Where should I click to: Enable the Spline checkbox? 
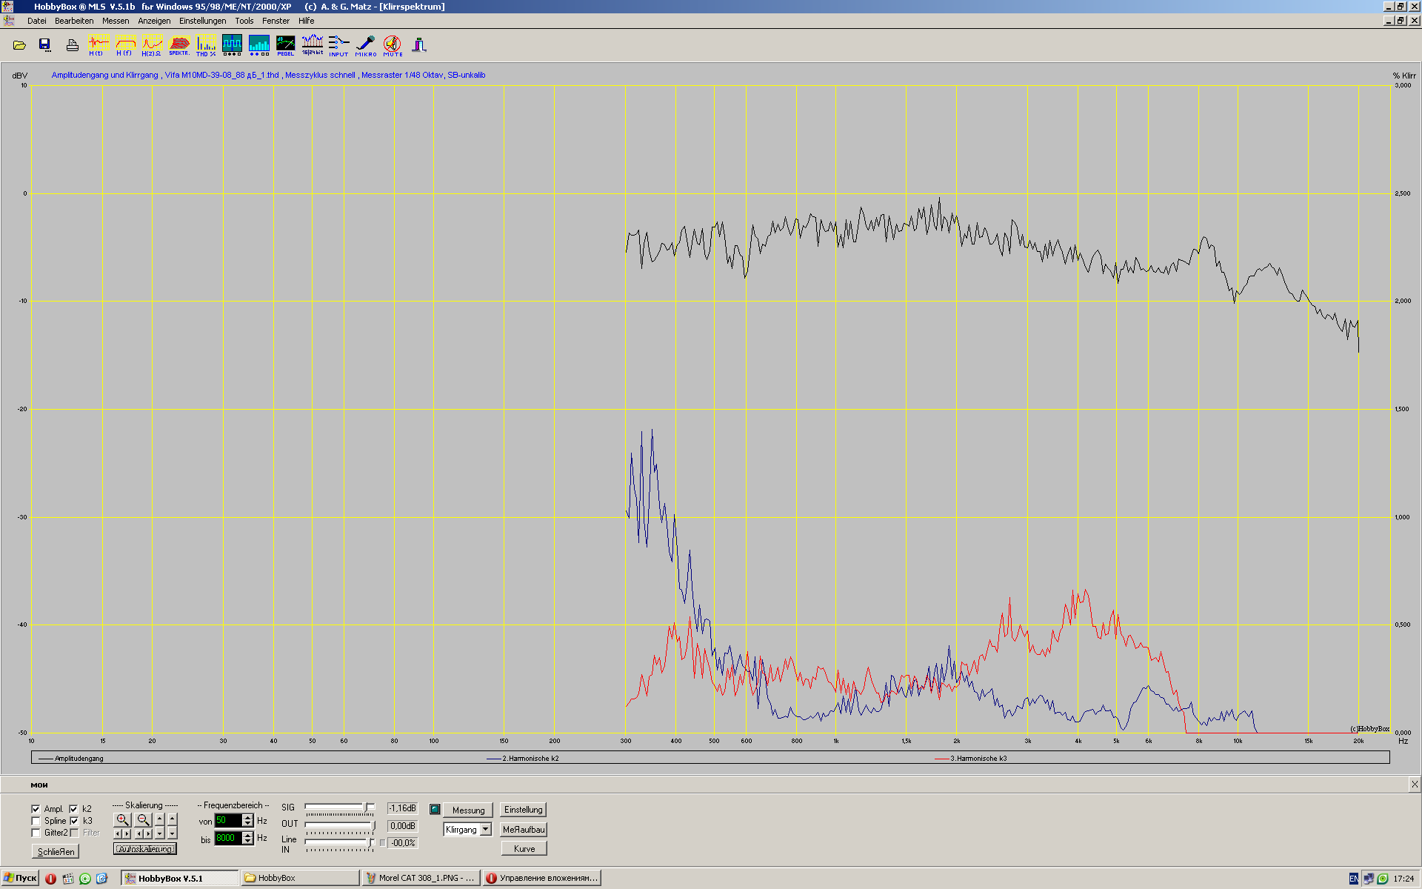36,821
